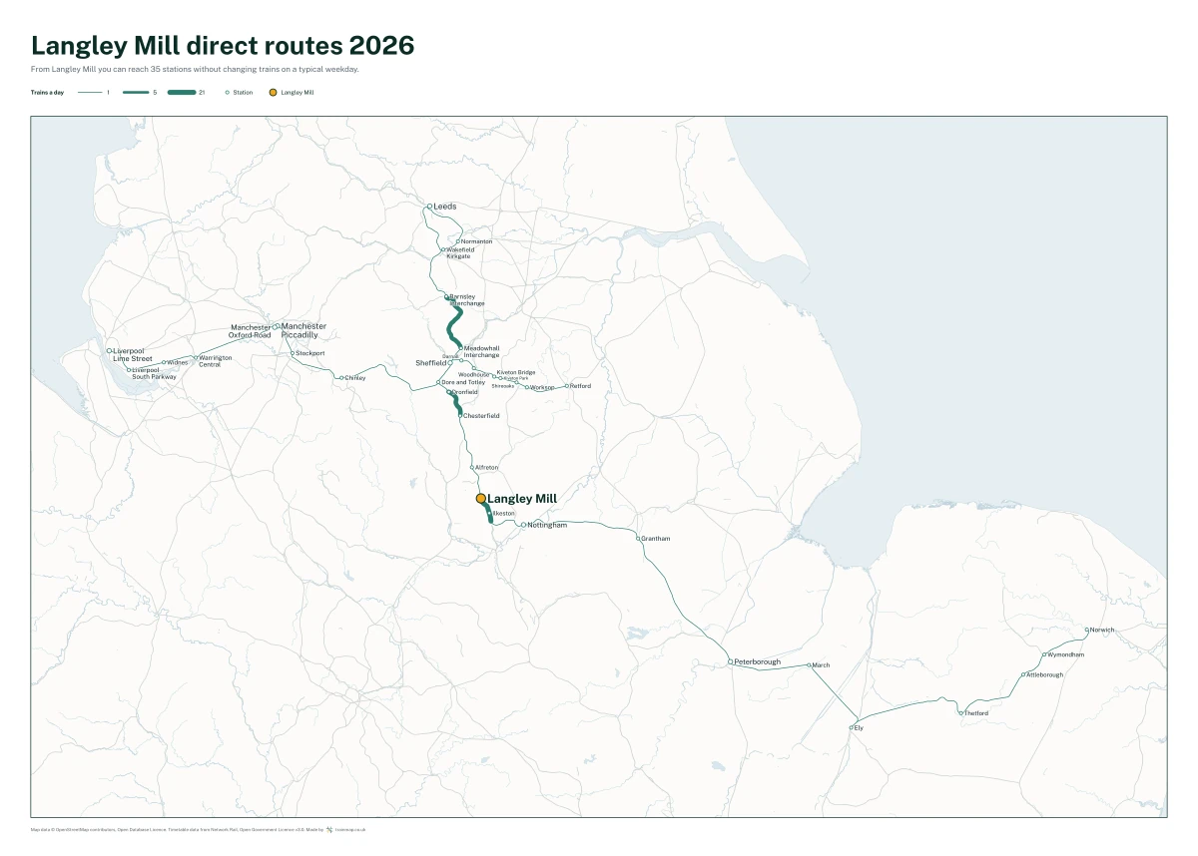The image size is (1198, 856).
Task: Click the March station marker
Action: pos(809,665)
